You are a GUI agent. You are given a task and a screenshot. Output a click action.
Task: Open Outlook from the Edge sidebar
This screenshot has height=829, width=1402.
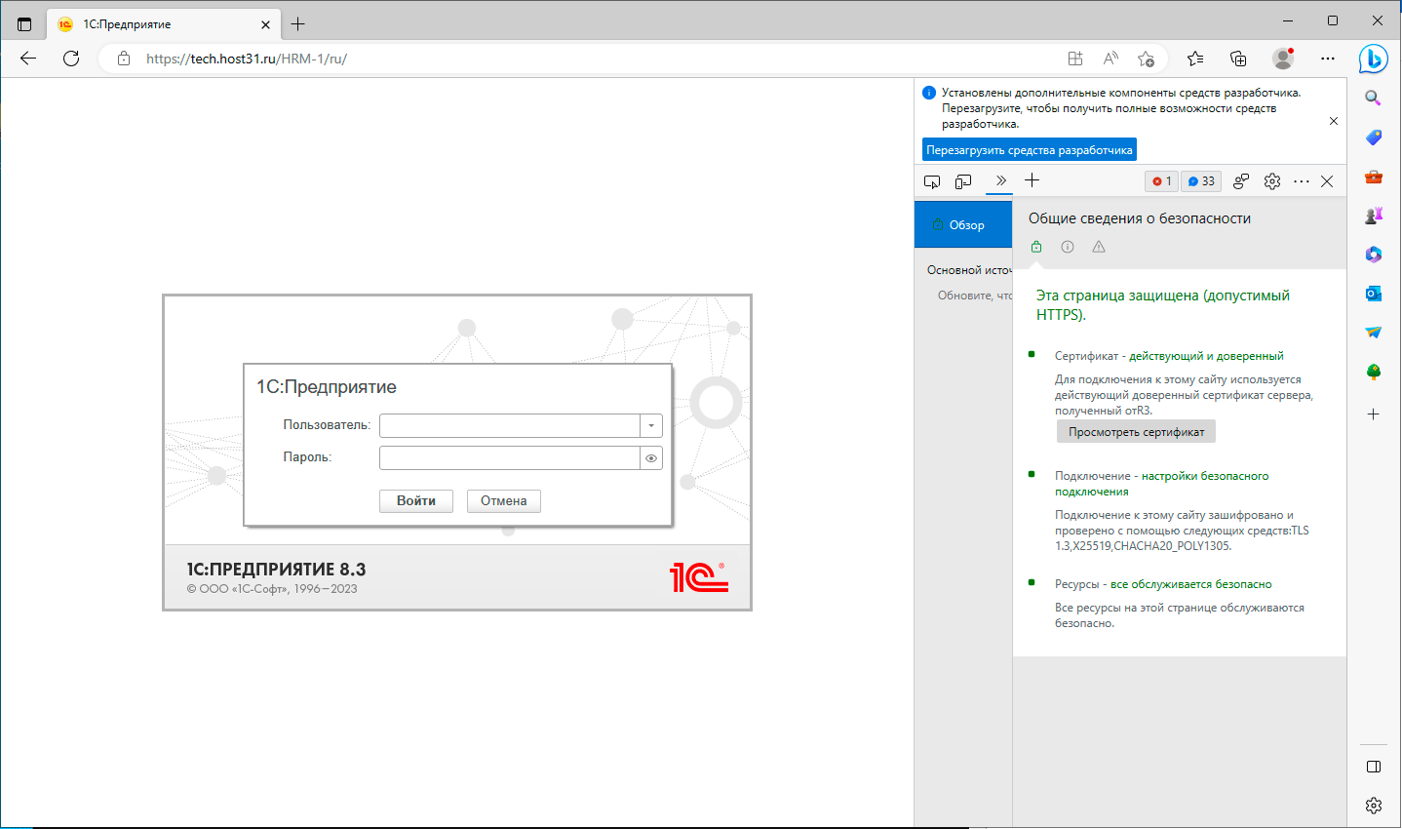[1373, 294]
